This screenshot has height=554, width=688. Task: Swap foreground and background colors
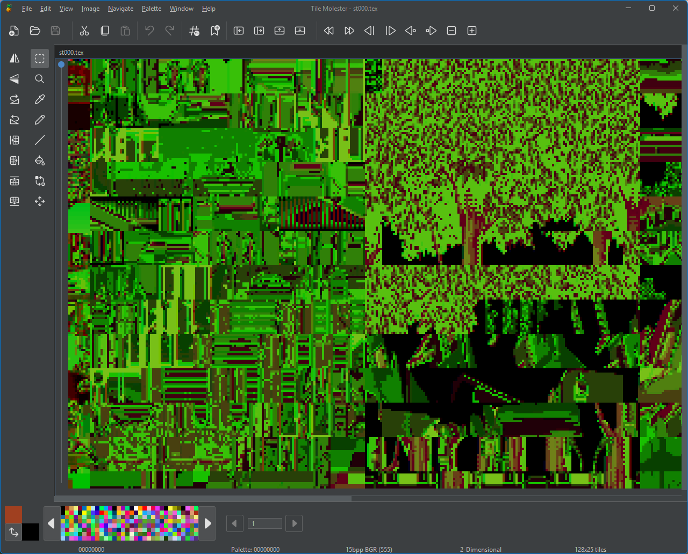click(13, 532)
